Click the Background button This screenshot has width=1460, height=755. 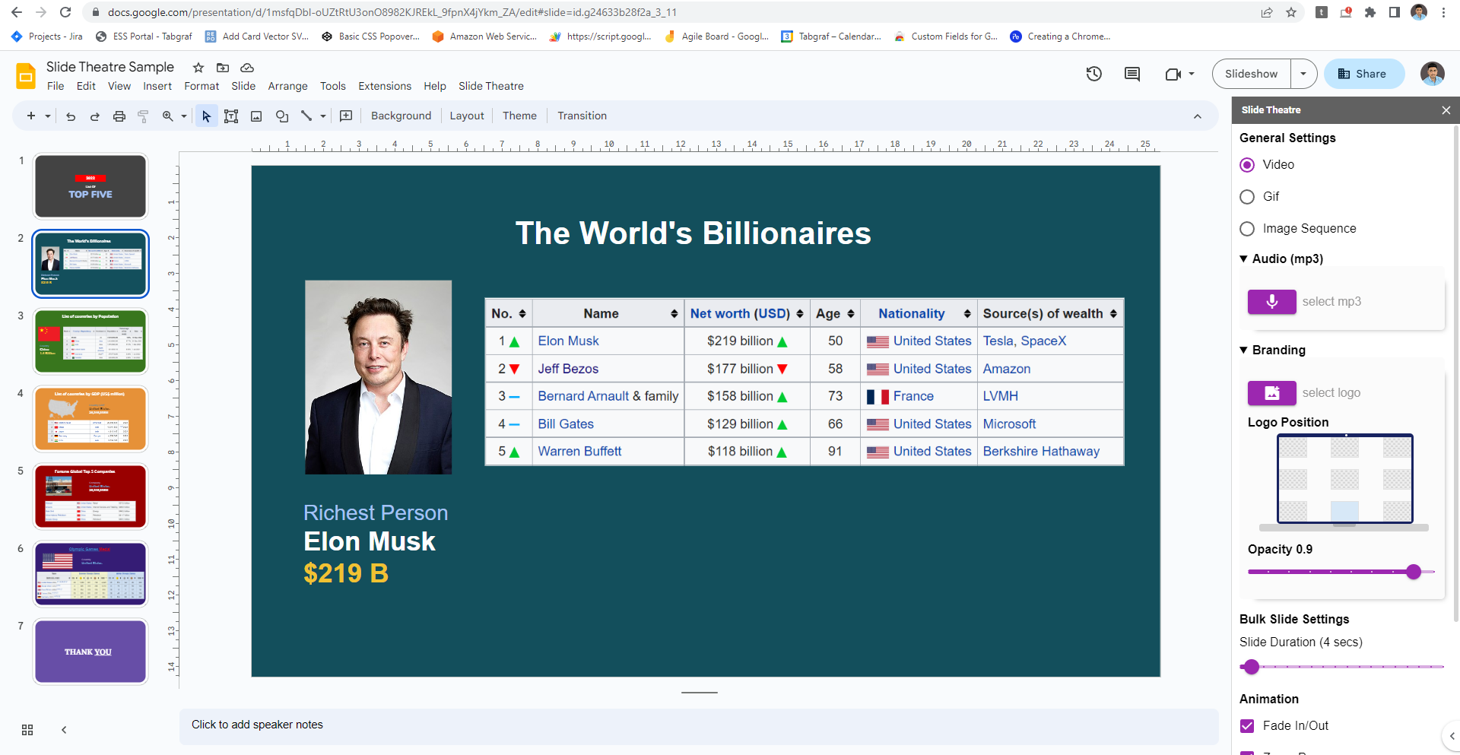tap(401, 116)
